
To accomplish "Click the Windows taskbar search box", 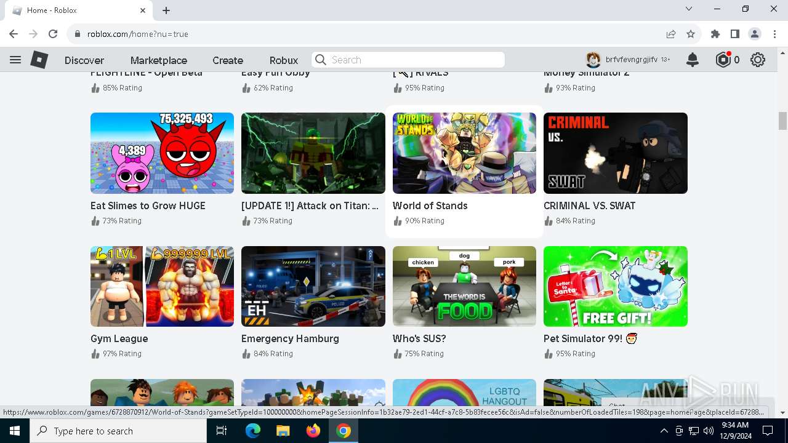I will click(118, 431).
